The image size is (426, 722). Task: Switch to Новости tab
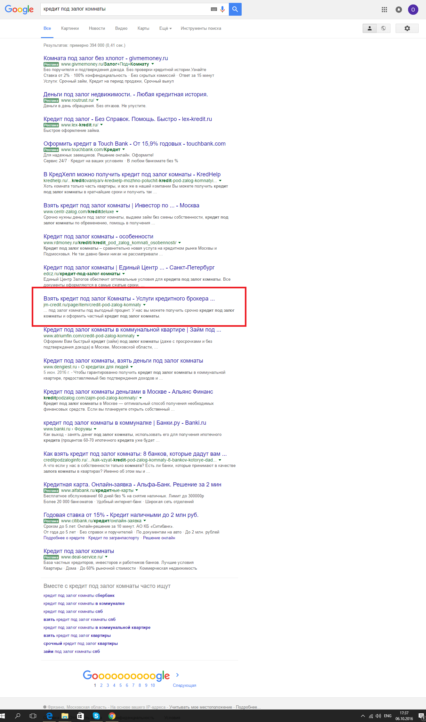97,28
